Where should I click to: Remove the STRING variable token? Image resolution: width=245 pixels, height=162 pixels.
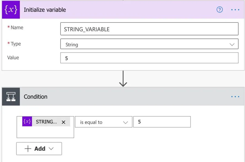click(x=63, y=122)
